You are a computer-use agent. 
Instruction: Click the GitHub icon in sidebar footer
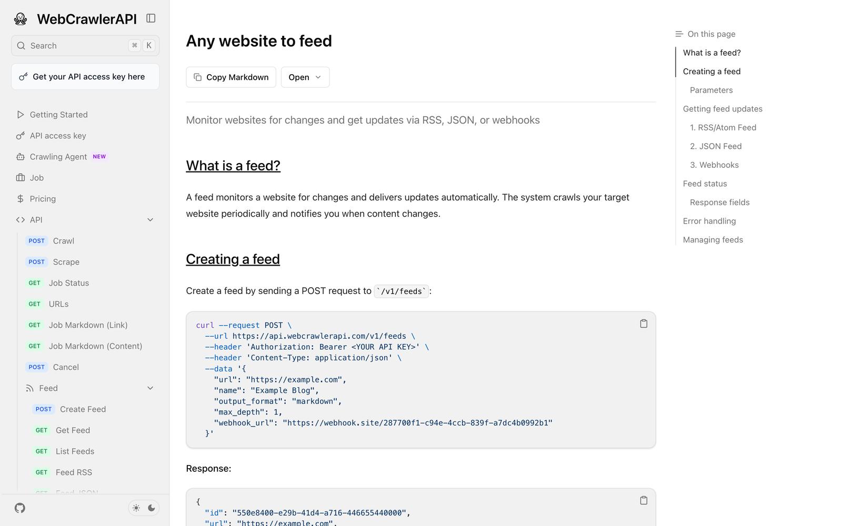(x=20, y=508)
